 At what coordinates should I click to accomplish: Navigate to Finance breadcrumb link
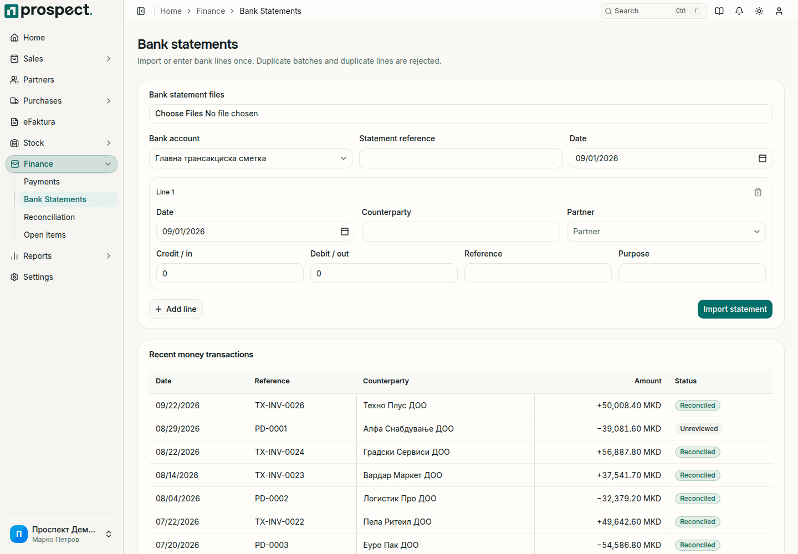[x=211, y=11]
